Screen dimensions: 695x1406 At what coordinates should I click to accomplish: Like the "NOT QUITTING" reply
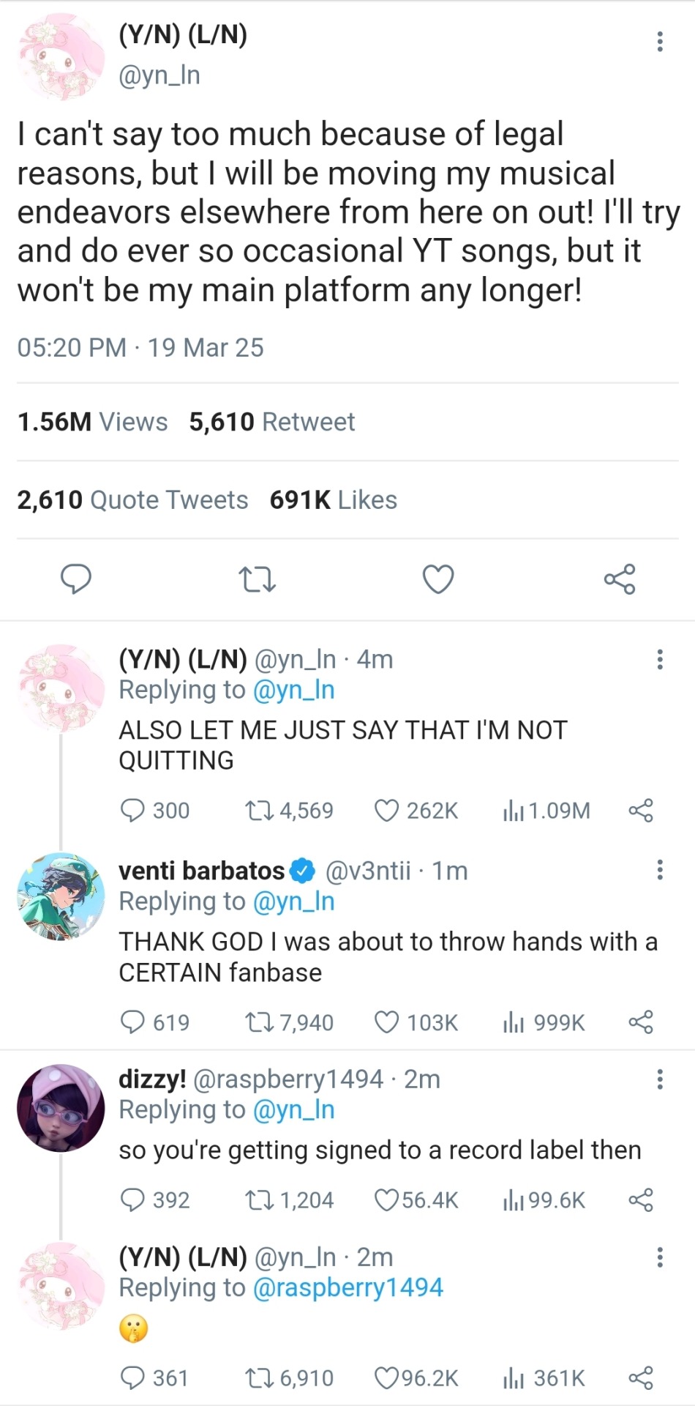click(386, 811)
